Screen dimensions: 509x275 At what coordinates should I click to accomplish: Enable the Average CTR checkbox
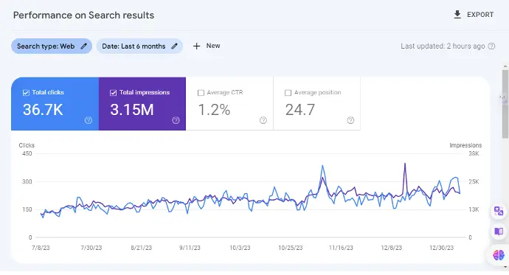tap(201, 93)
